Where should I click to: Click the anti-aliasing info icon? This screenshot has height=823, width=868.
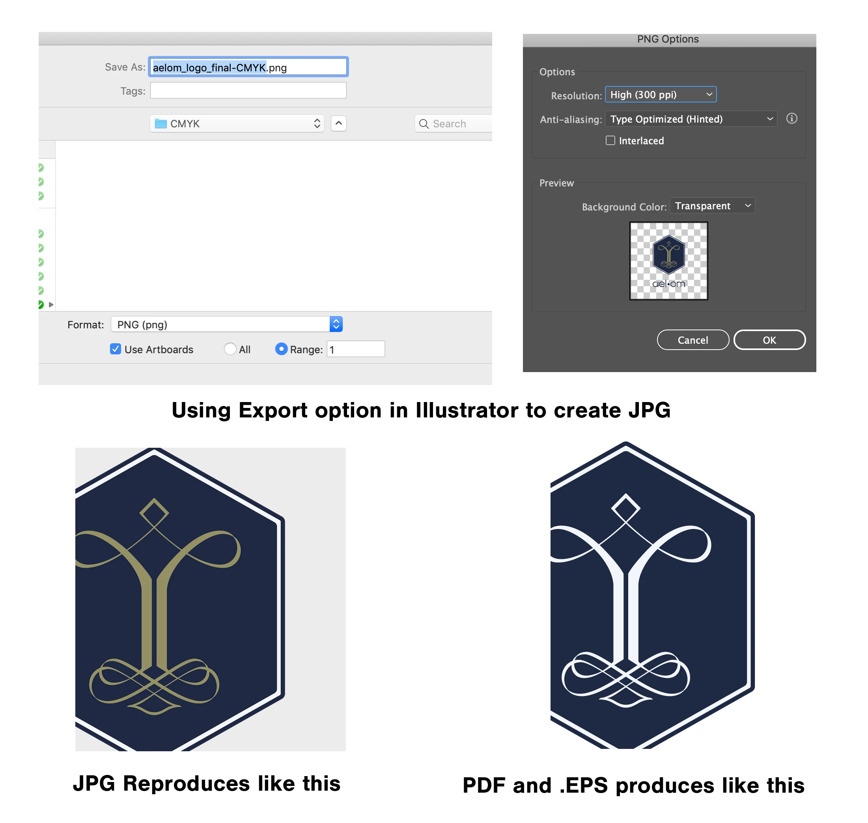[x=791, y=119]
